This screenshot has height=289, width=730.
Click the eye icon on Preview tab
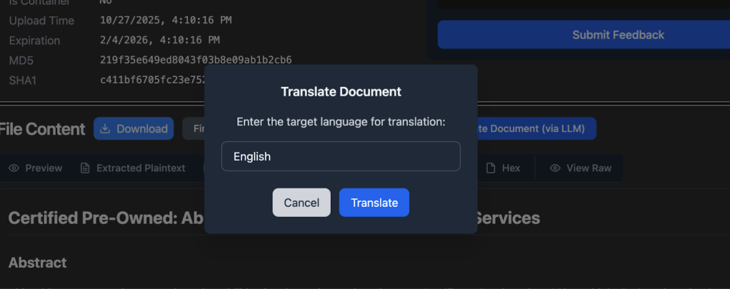click(14, 168)
